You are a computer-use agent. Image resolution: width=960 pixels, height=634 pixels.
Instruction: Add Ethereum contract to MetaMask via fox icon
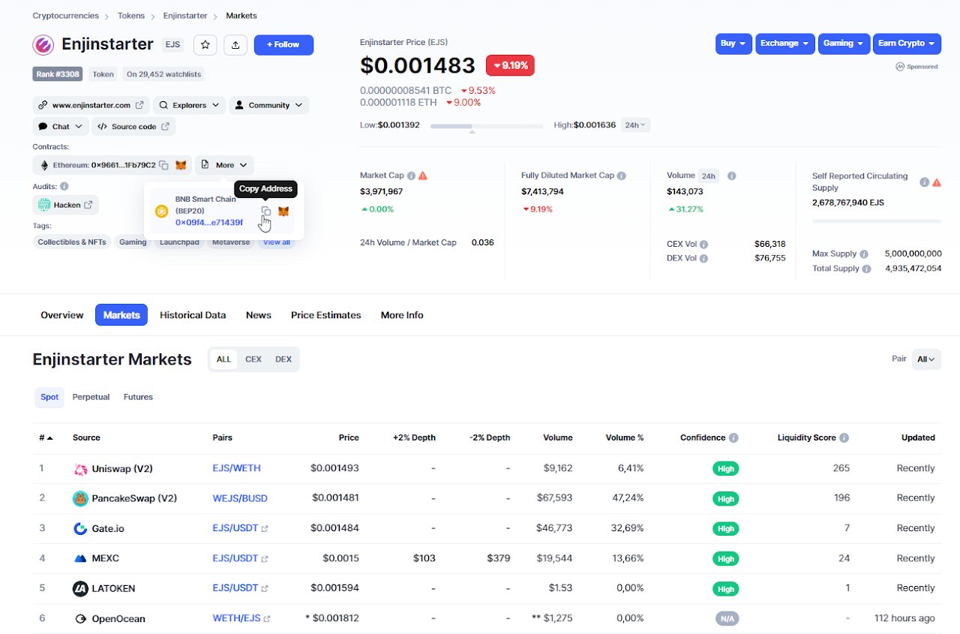point(181,165)
